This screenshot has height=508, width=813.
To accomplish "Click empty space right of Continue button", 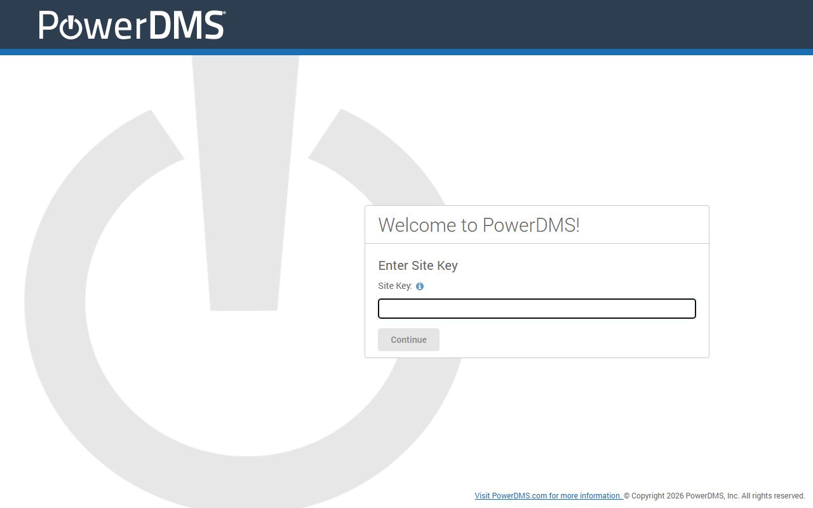I will tap(572, 340).
